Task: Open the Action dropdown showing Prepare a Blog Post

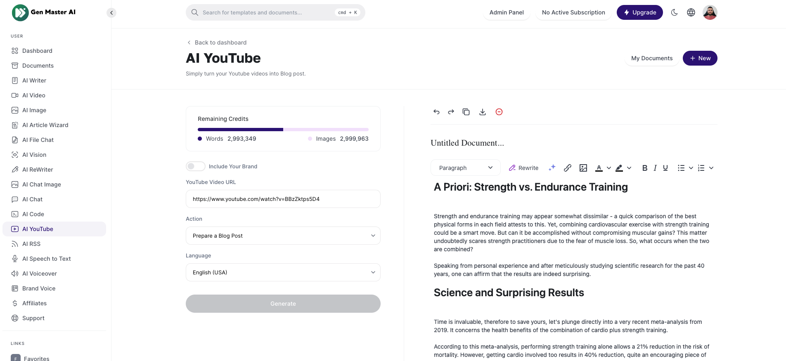Action: point(283,236)
